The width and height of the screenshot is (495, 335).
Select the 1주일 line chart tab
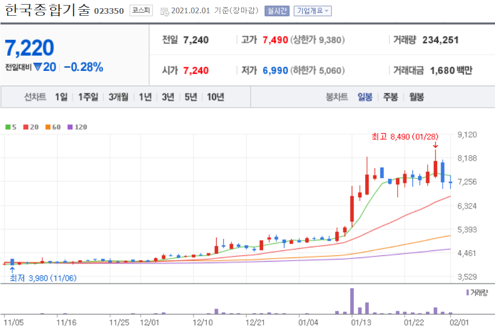[88, 97]
